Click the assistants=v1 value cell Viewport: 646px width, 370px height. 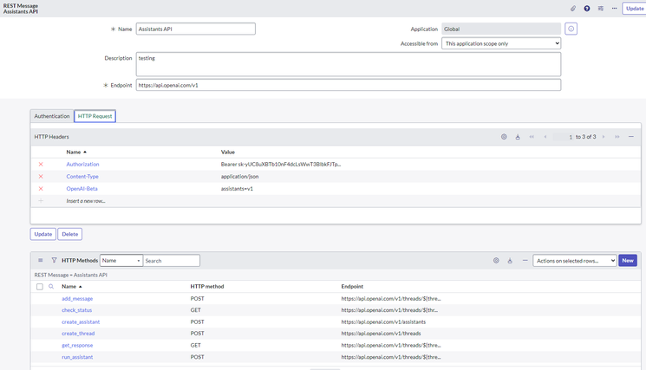pos(237,189)
